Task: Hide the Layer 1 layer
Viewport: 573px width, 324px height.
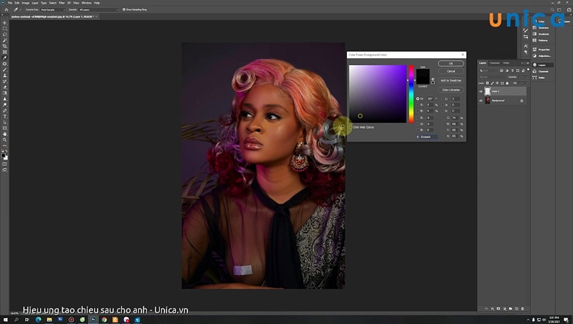Action: pos(481,91)
